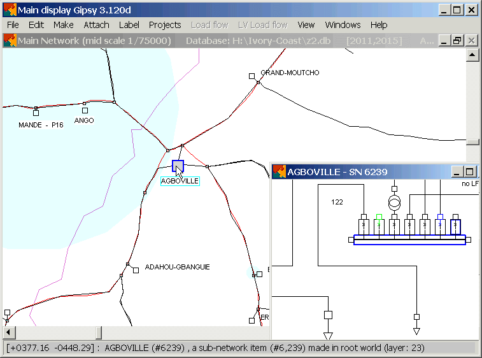This screenshot has height=358, width=482.
Task: Expand the Attach menu
Action: tap(96, 25)
